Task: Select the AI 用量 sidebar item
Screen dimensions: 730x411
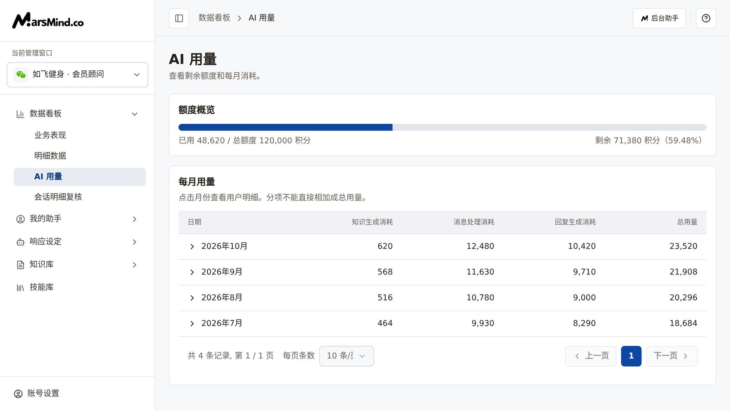Action: point(80,177)
